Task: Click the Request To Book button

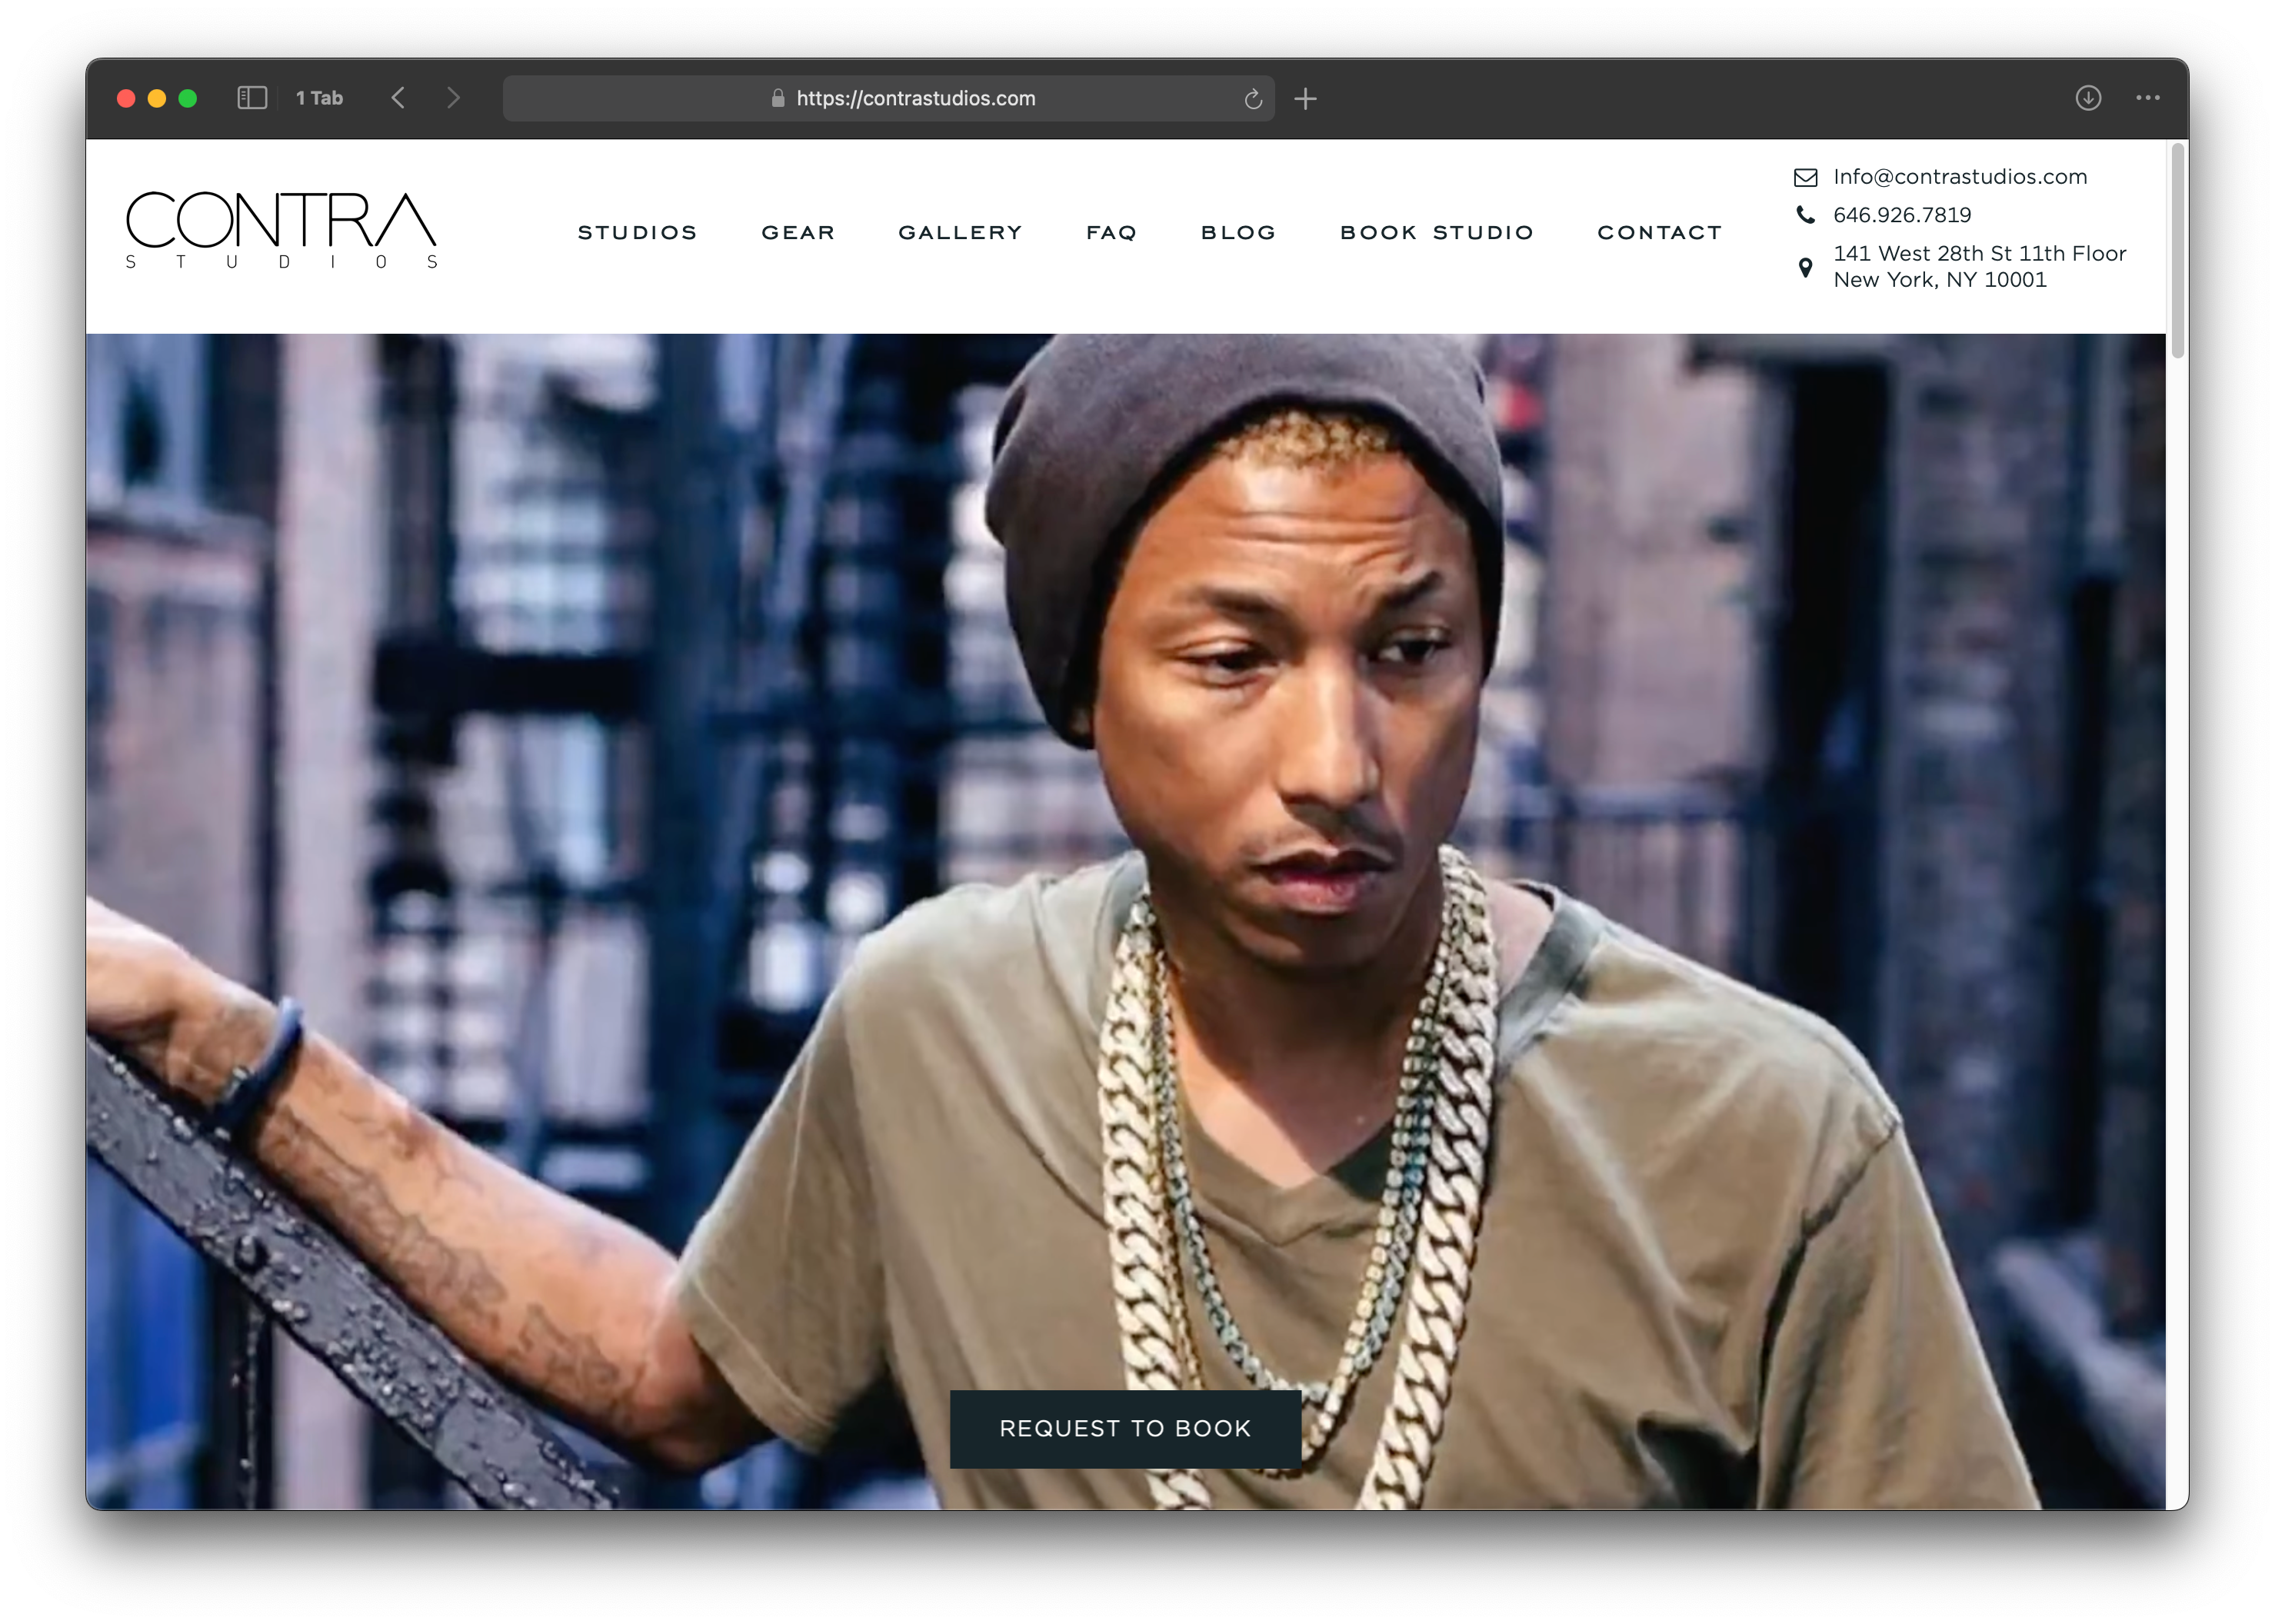Action: (1125, 1429)
